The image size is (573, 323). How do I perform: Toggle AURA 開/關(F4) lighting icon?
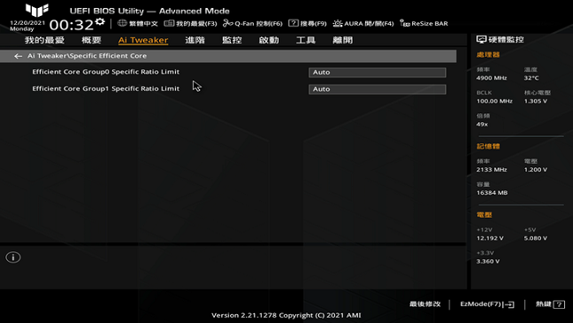[x=337, y=23]
